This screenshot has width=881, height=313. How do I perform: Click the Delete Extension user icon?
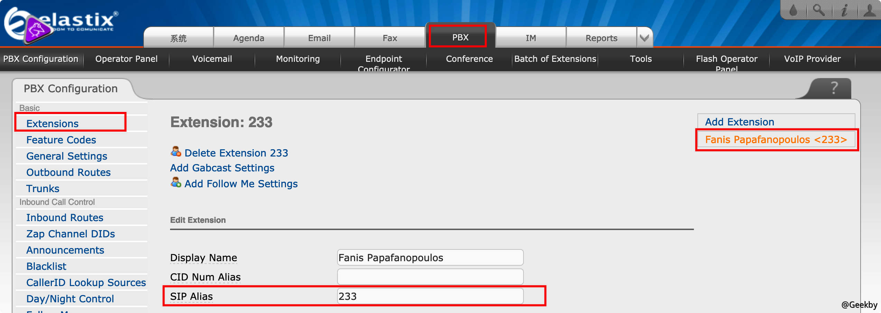tap(176, 152)
